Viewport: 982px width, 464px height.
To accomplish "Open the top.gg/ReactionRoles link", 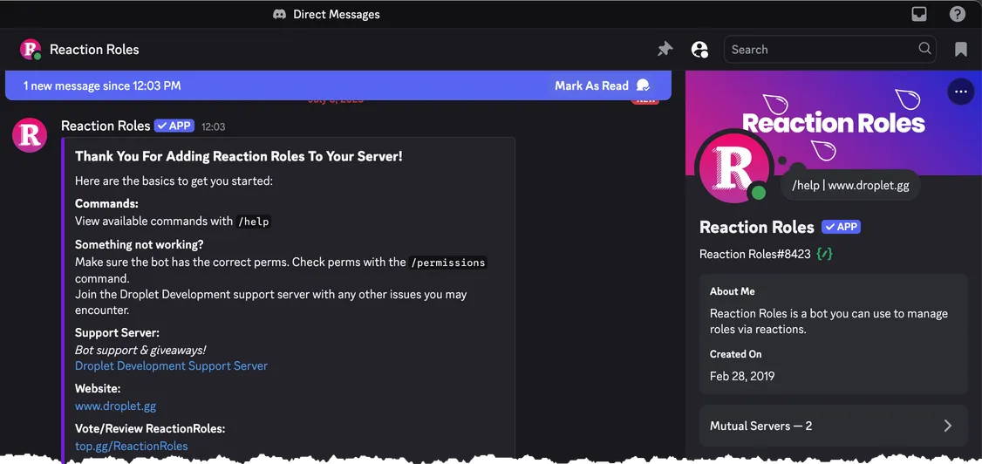I will tap(132, 446).
